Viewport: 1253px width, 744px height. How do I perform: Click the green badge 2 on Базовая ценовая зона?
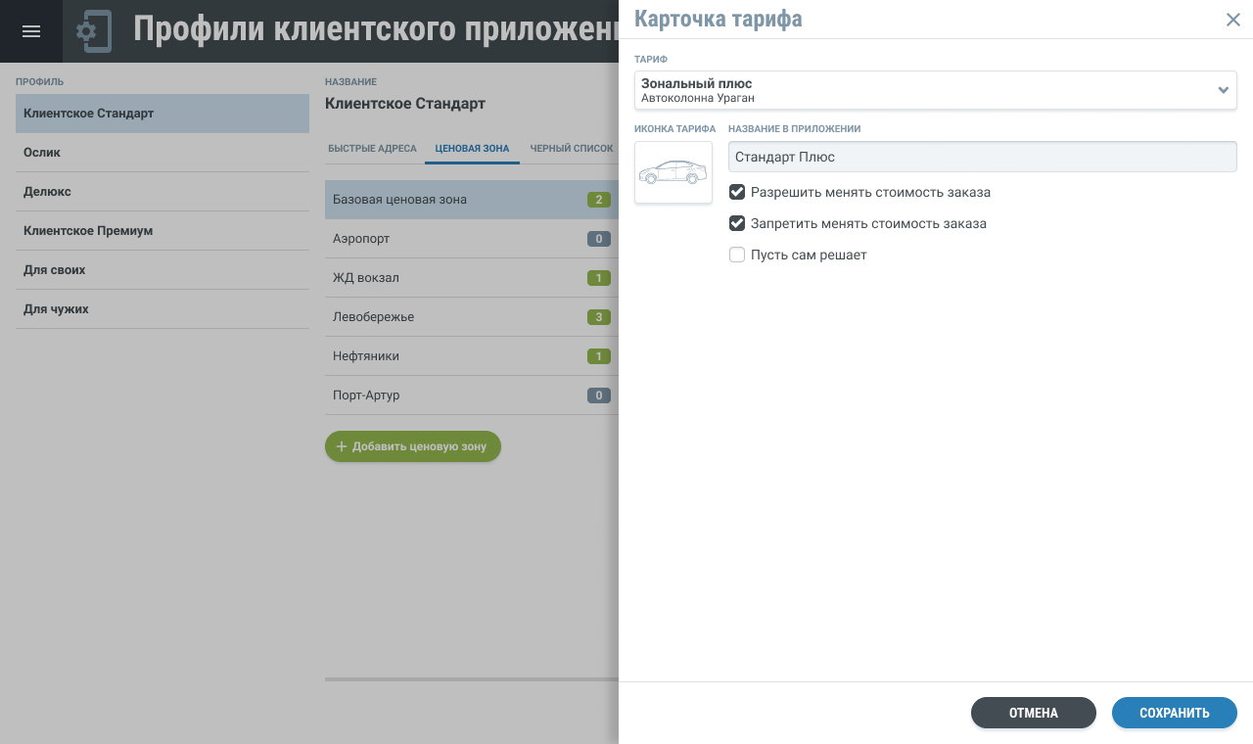click(598, 200)
